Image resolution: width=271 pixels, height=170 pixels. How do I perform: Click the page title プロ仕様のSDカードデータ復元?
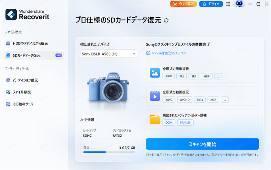pos(118,20)
